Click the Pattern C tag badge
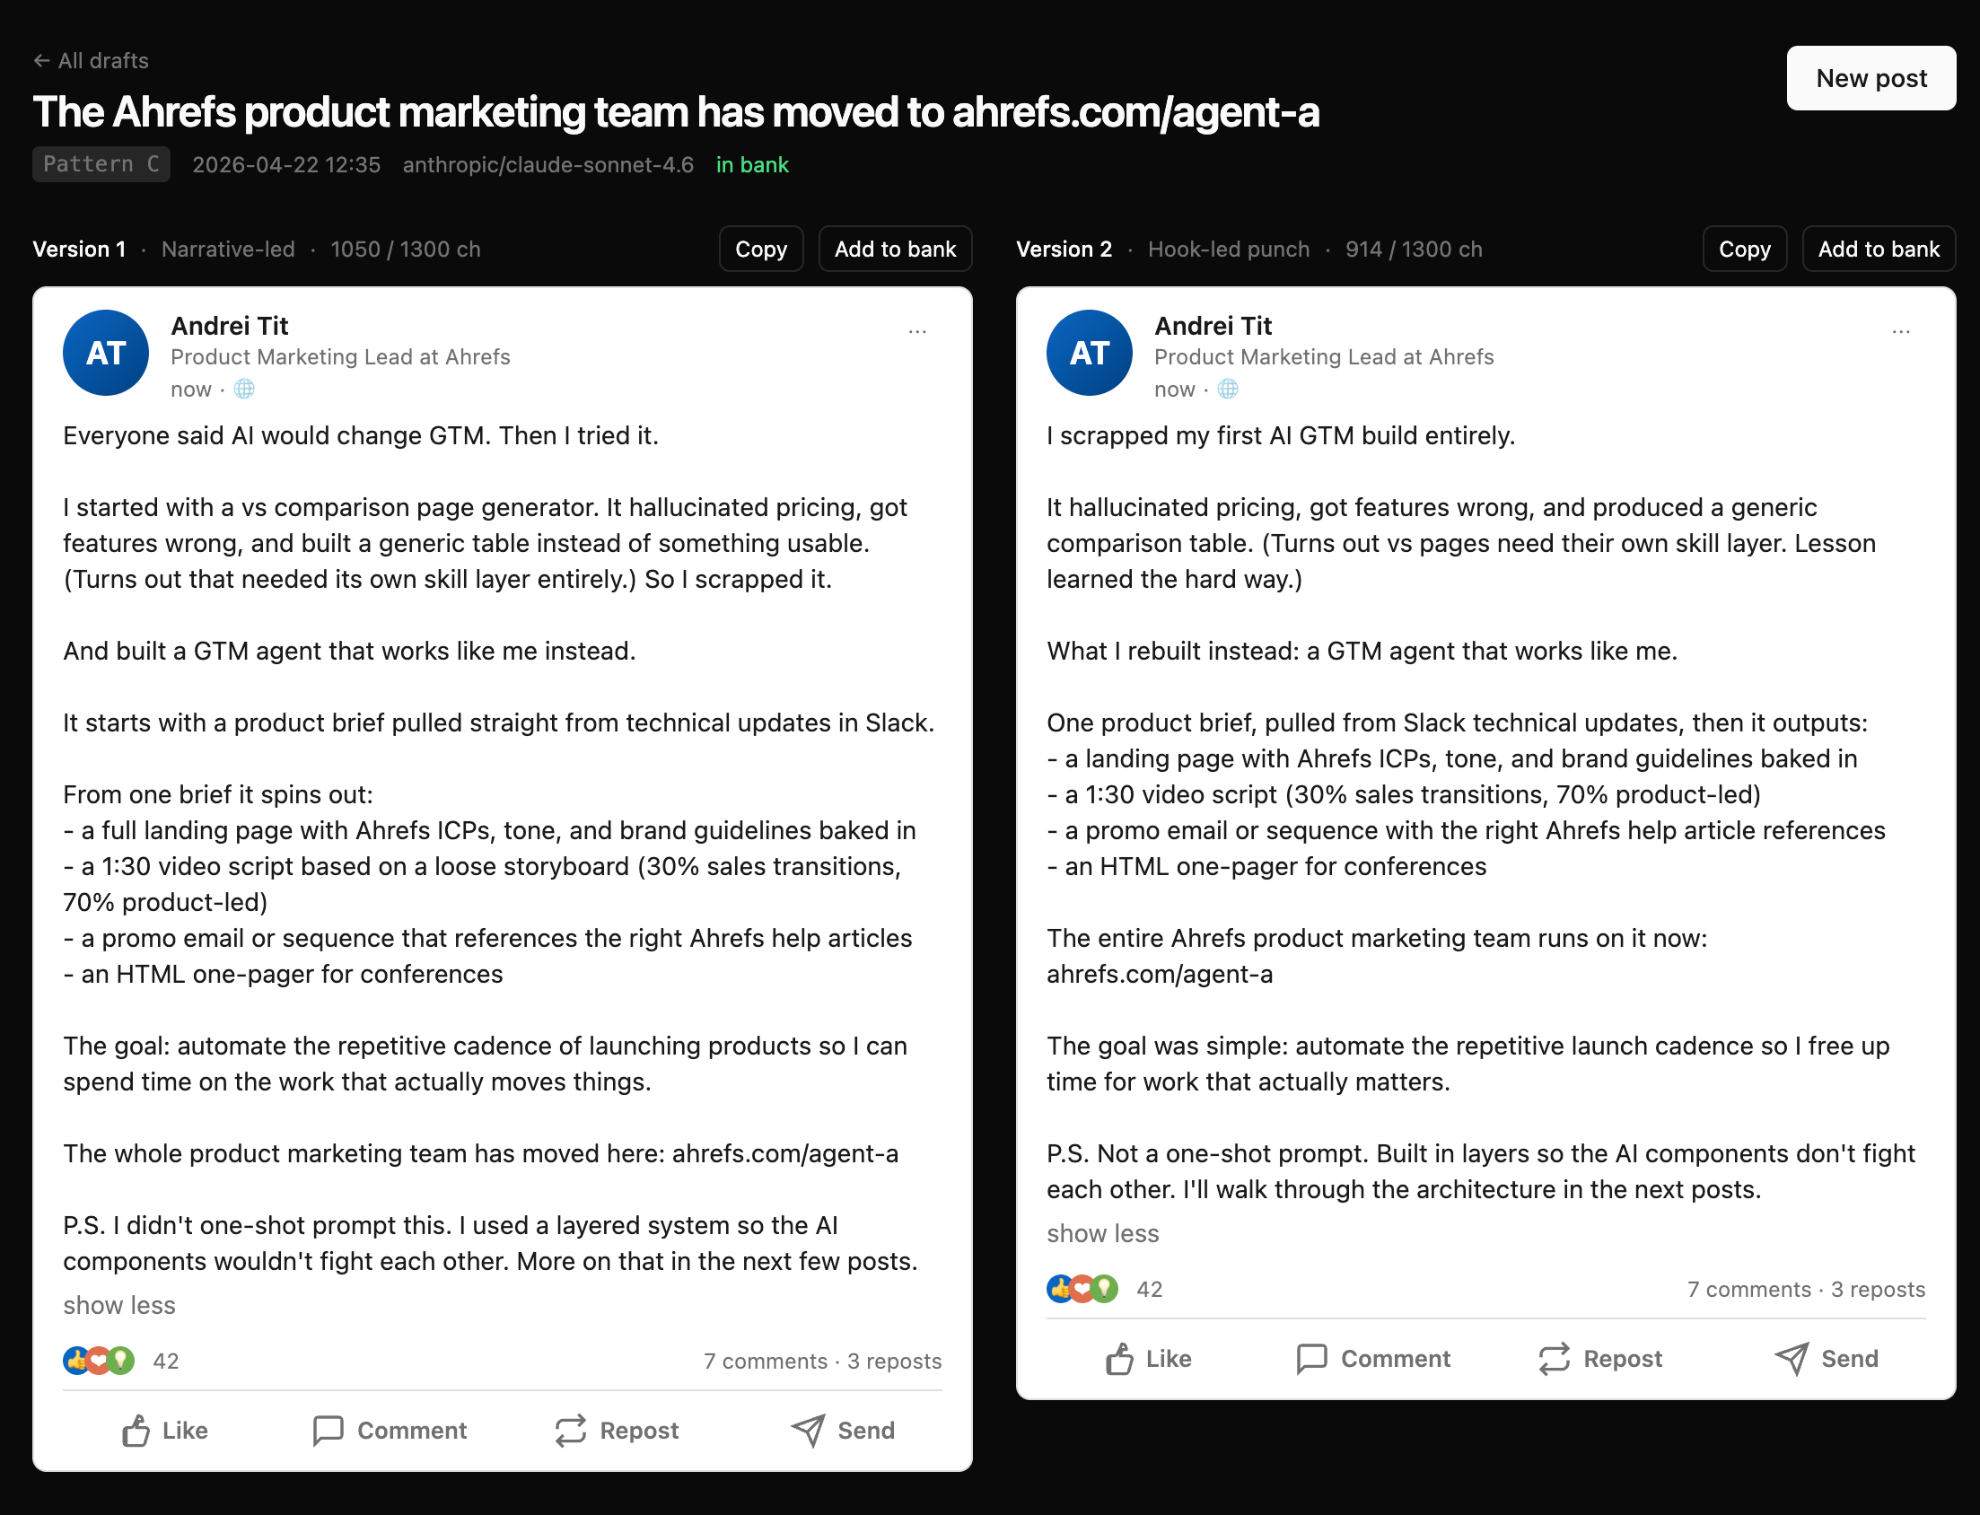This screenshot has height=1515, width=1980. click(101, 164)
